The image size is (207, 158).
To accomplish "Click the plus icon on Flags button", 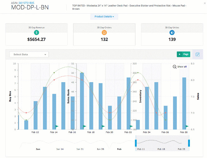I will (179, 54).
